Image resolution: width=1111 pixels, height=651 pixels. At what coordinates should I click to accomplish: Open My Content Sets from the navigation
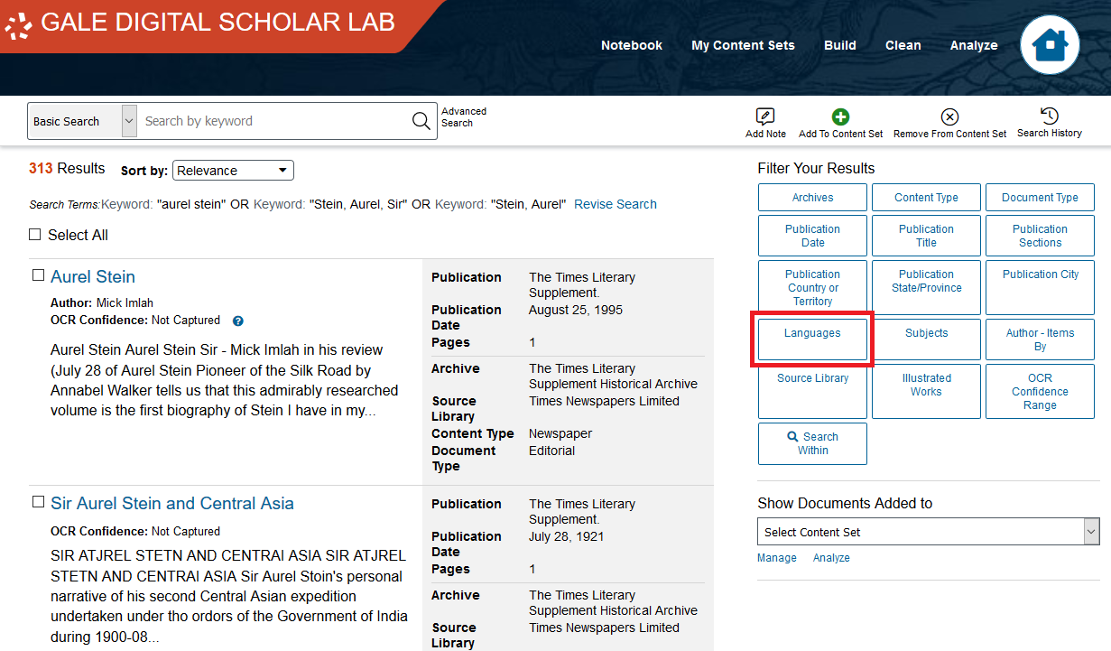click(743, 44)
